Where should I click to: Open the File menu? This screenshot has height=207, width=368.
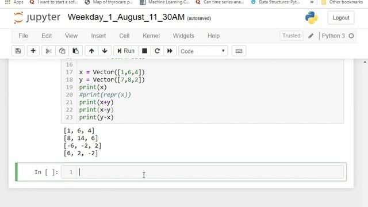point(23,36)
